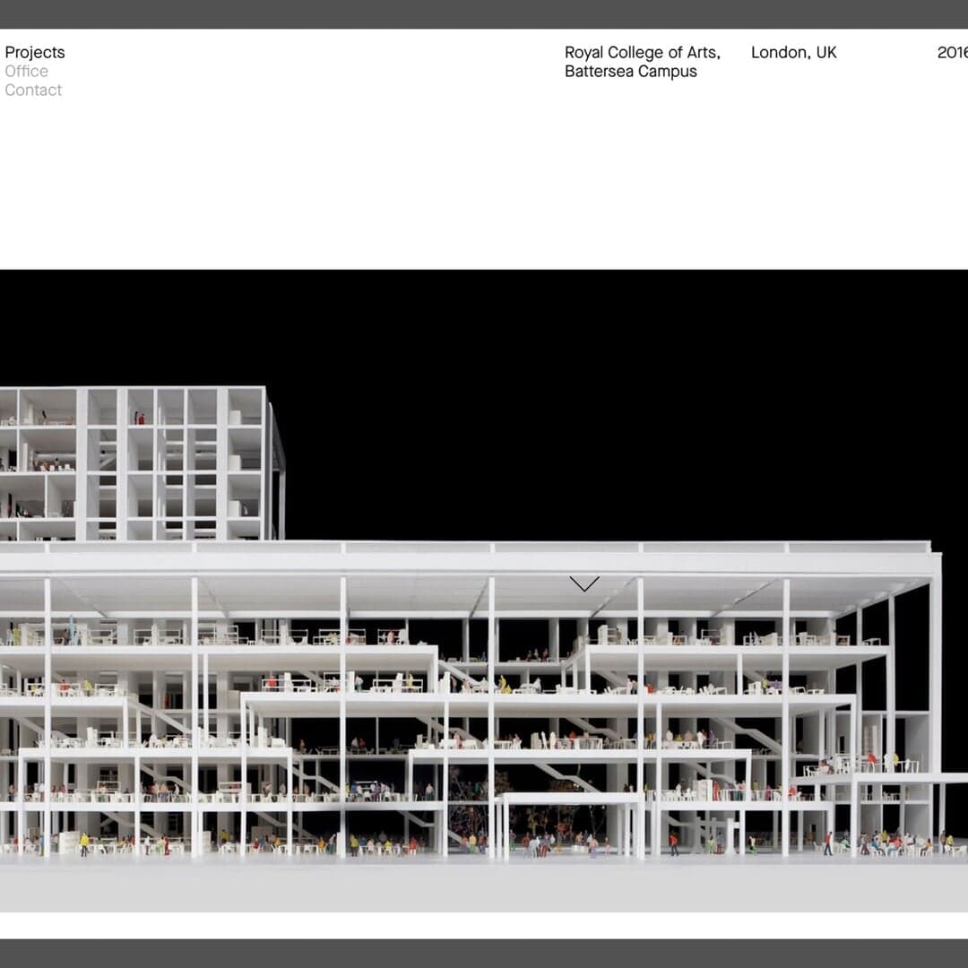Click the tower section of the model photo

click(x=134, y=457)
